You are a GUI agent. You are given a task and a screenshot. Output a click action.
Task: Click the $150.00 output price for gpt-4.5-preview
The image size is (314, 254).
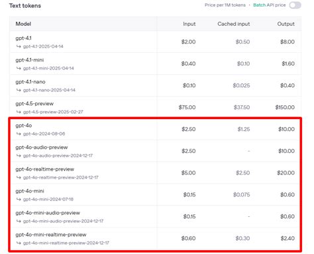[x=285, y=107]
